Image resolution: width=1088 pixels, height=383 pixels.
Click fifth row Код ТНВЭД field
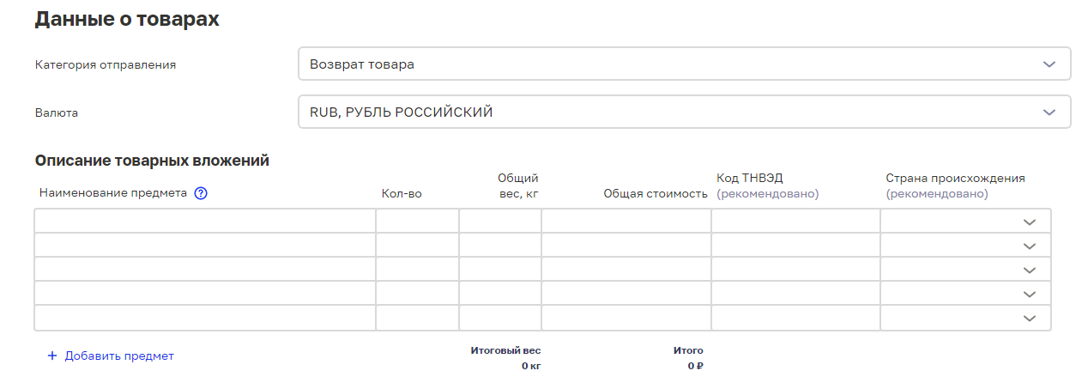click(x=795, y=317)
